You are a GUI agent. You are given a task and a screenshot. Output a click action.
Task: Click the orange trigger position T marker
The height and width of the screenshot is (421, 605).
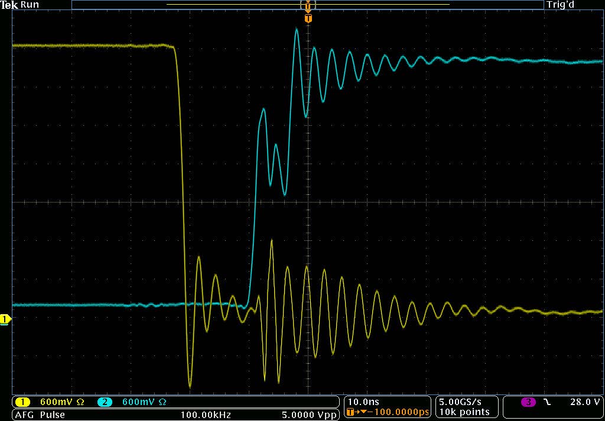308,19
